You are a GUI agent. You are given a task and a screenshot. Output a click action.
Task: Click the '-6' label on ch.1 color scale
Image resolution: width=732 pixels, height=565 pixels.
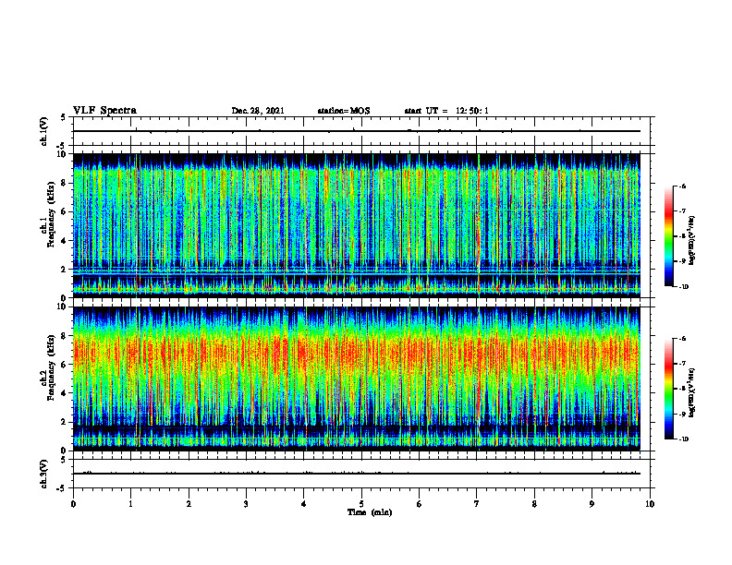point(683,186)
